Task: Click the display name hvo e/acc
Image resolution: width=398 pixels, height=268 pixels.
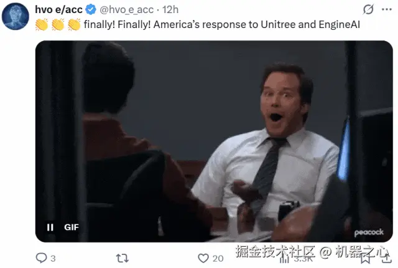Action: tap(58, 10)
